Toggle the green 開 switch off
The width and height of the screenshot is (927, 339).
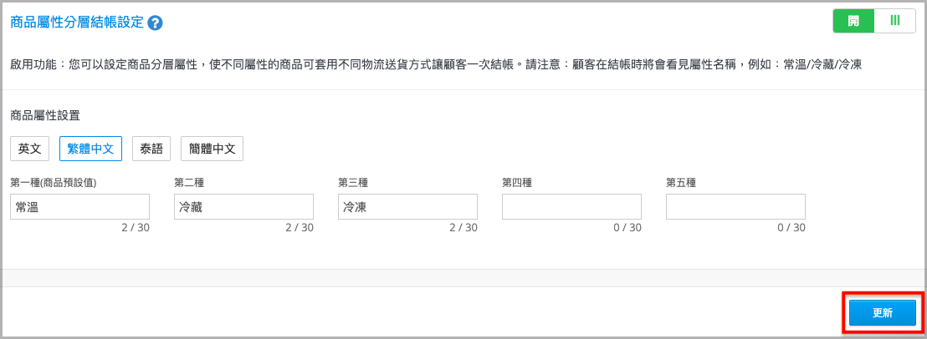coord(853,21)
